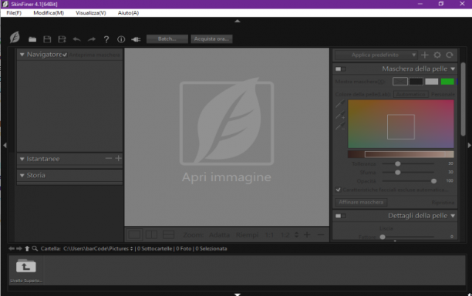472x296 pixels.
Task: Toggle Anteprima maschera checkbox
Action: [65, 55]
